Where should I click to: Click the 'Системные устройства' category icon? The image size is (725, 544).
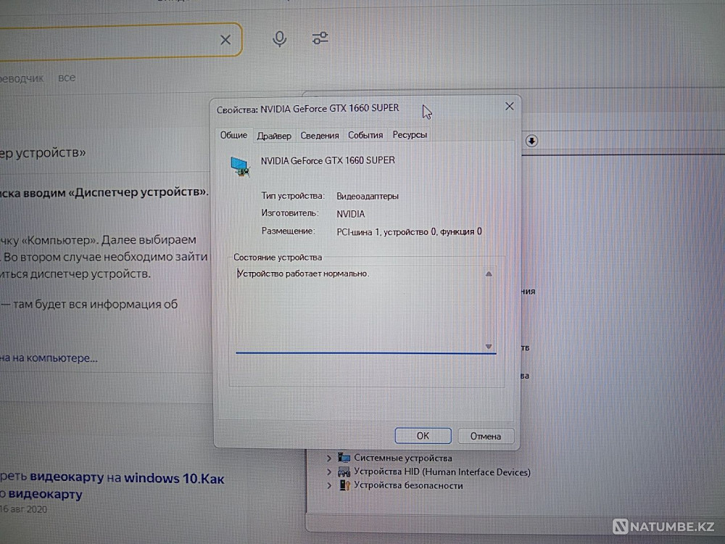coord(344,458)
